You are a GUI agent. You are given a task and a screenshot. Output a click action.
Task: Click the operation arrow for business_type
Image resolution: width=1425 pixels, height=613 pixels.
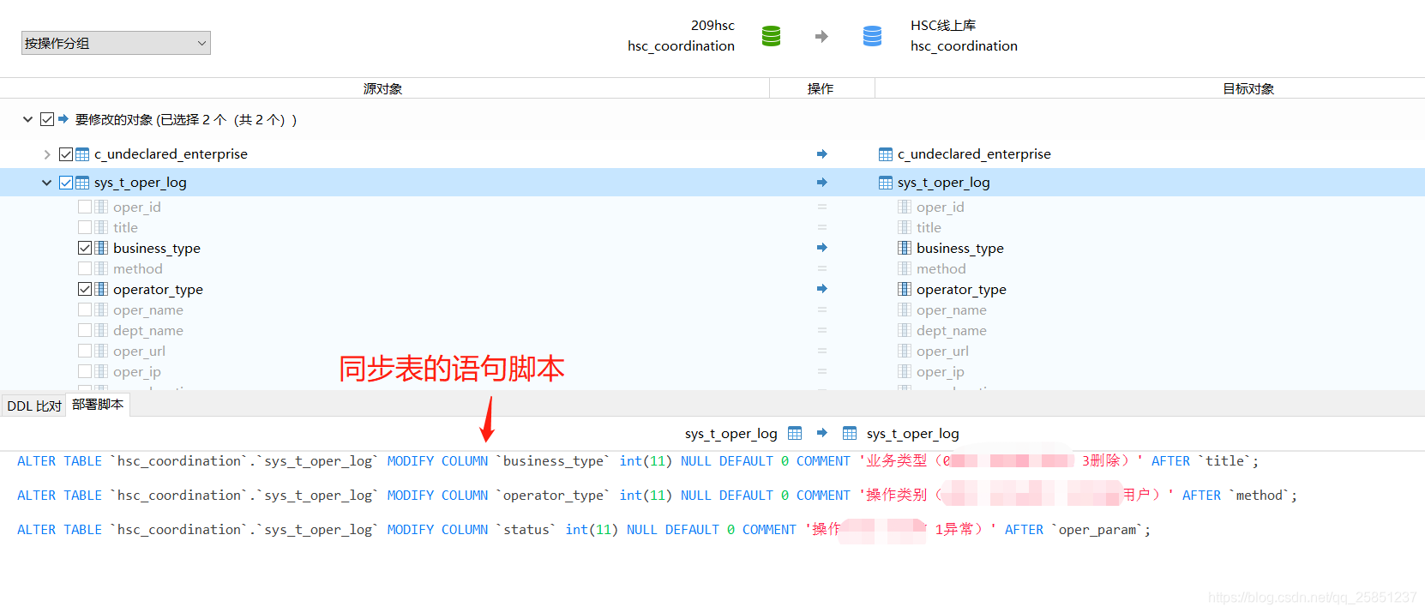[821, 248]
